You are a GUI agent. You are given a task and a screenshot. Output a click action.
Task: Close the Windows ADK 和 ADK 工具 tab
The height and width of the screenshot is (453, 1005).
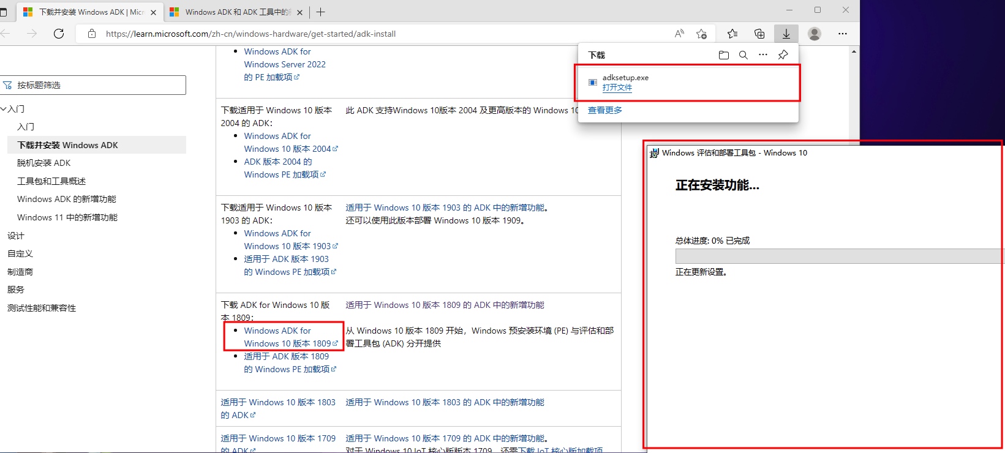coord(301,12)
